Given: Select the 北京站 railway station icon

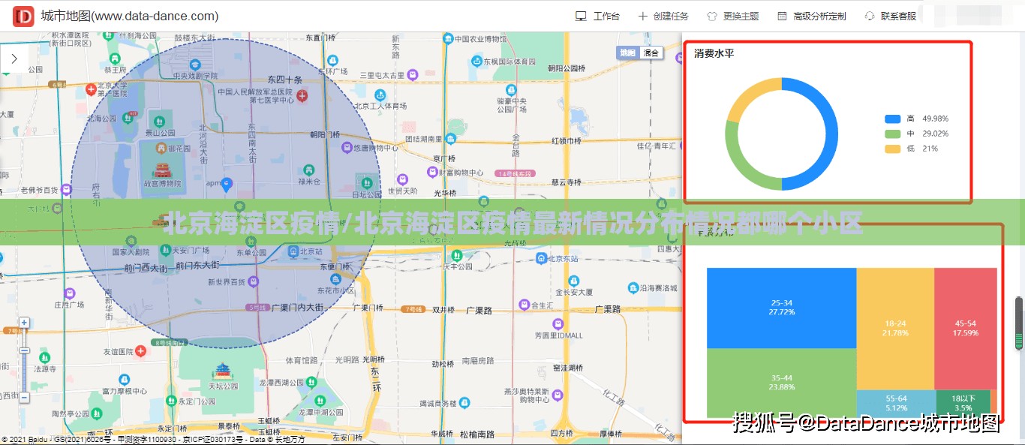Looking at the screenshot, I should [293, 251].
